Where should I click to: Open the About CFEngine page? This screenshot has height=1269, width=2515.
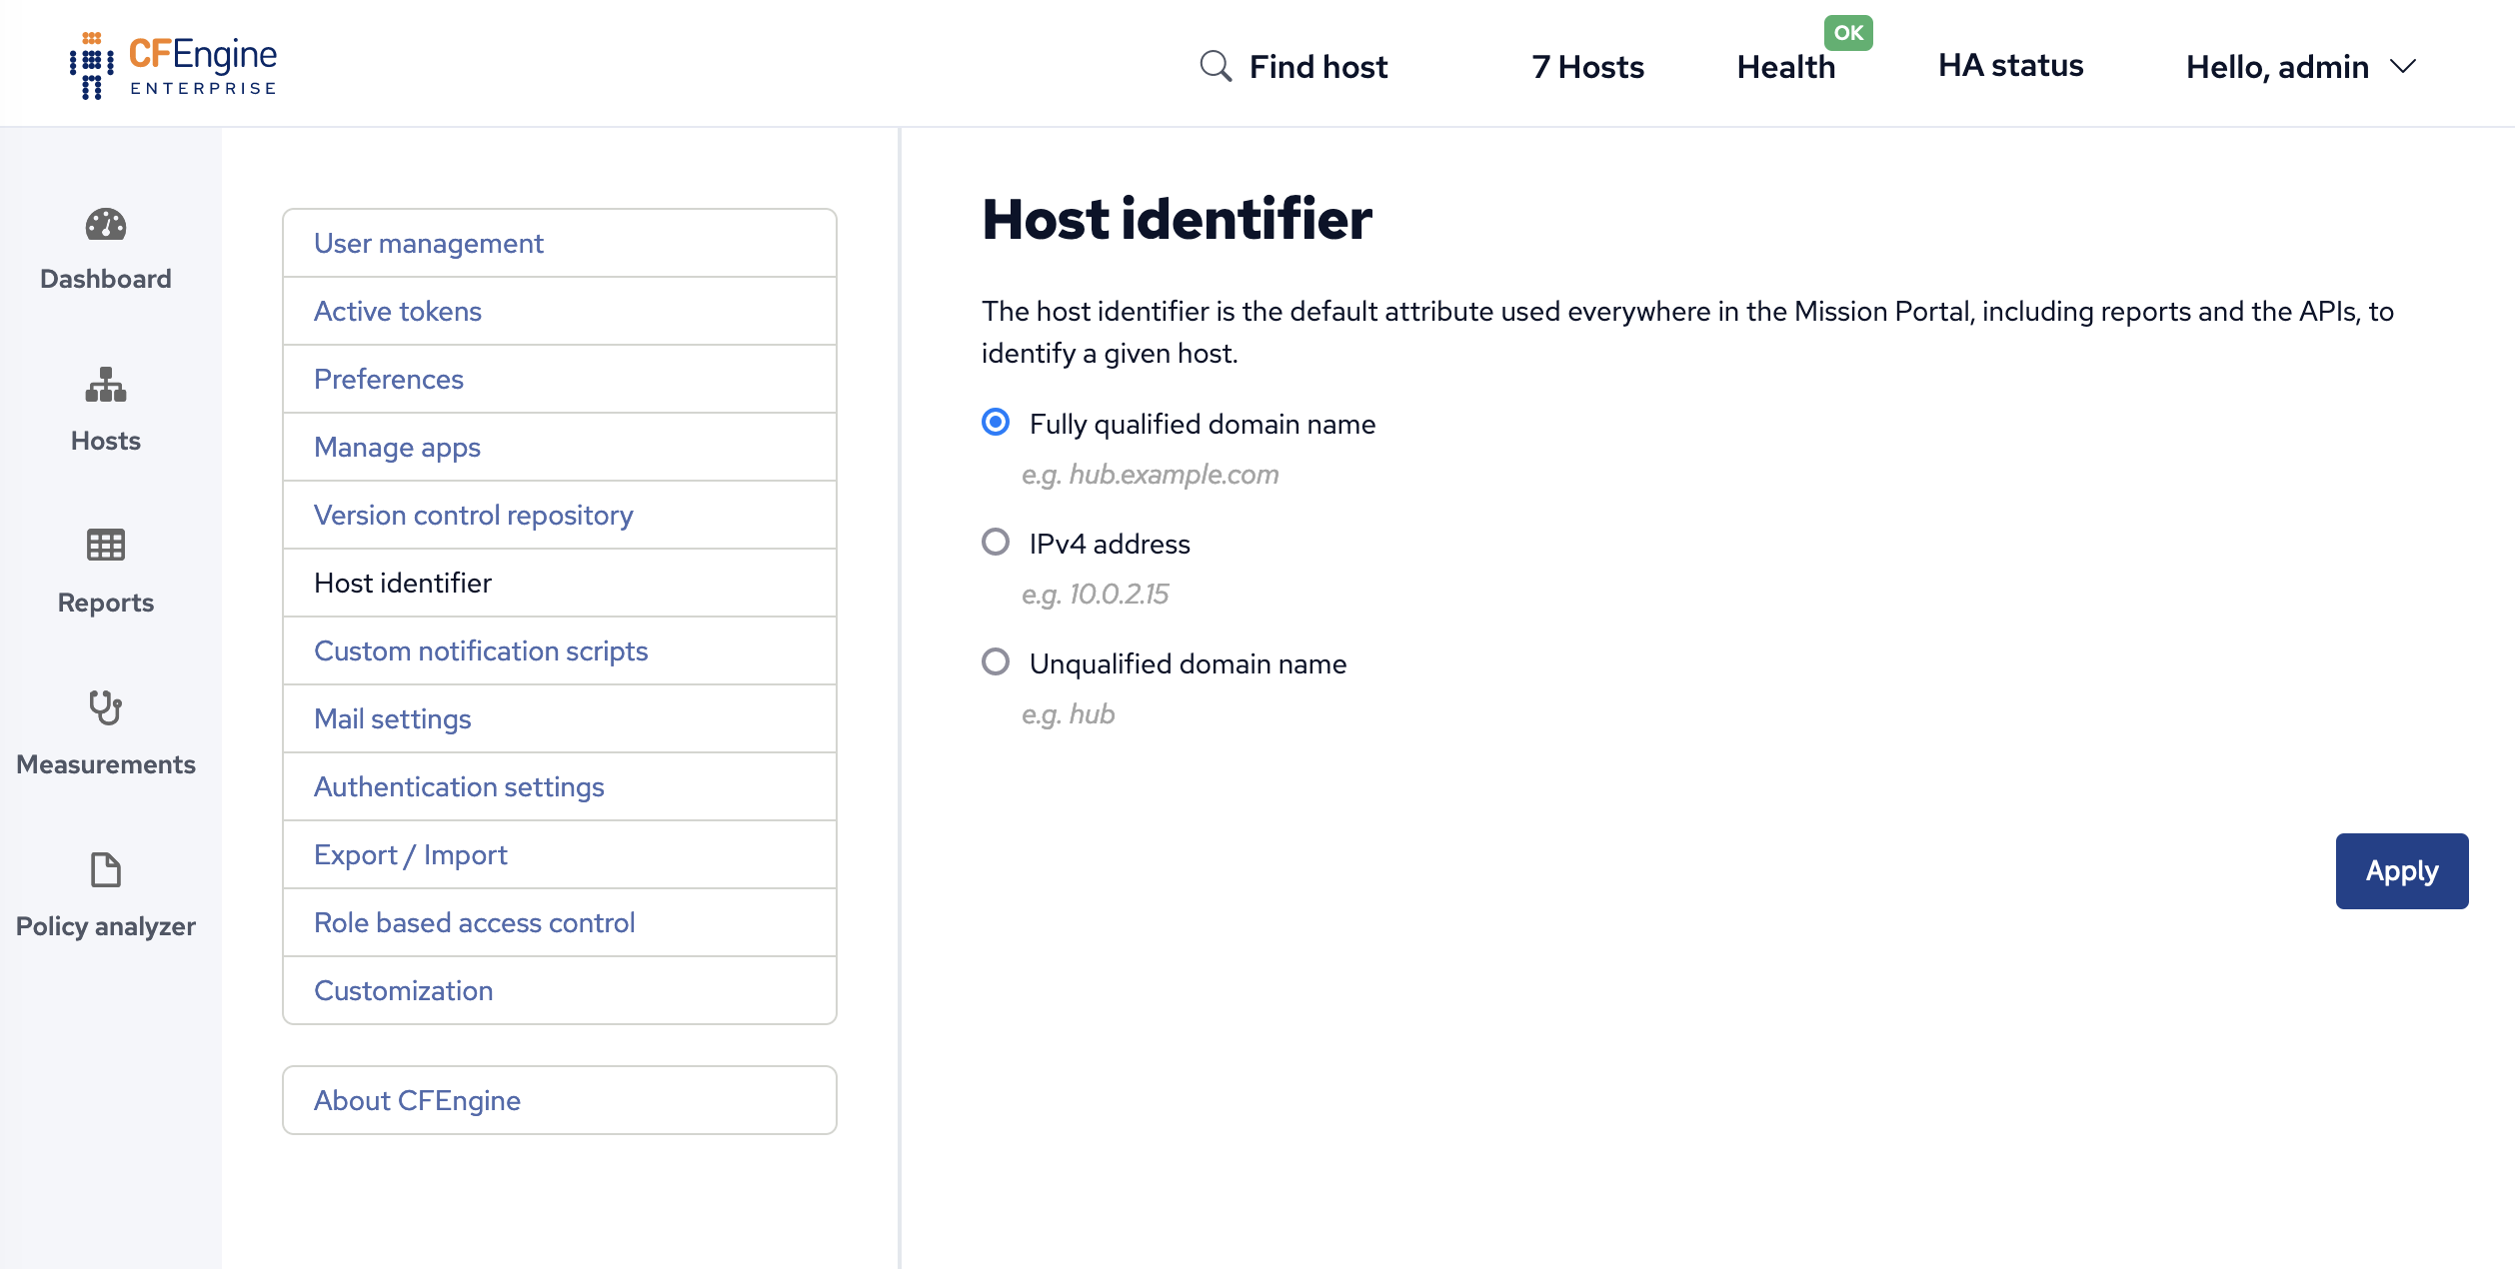[417, 1100]
